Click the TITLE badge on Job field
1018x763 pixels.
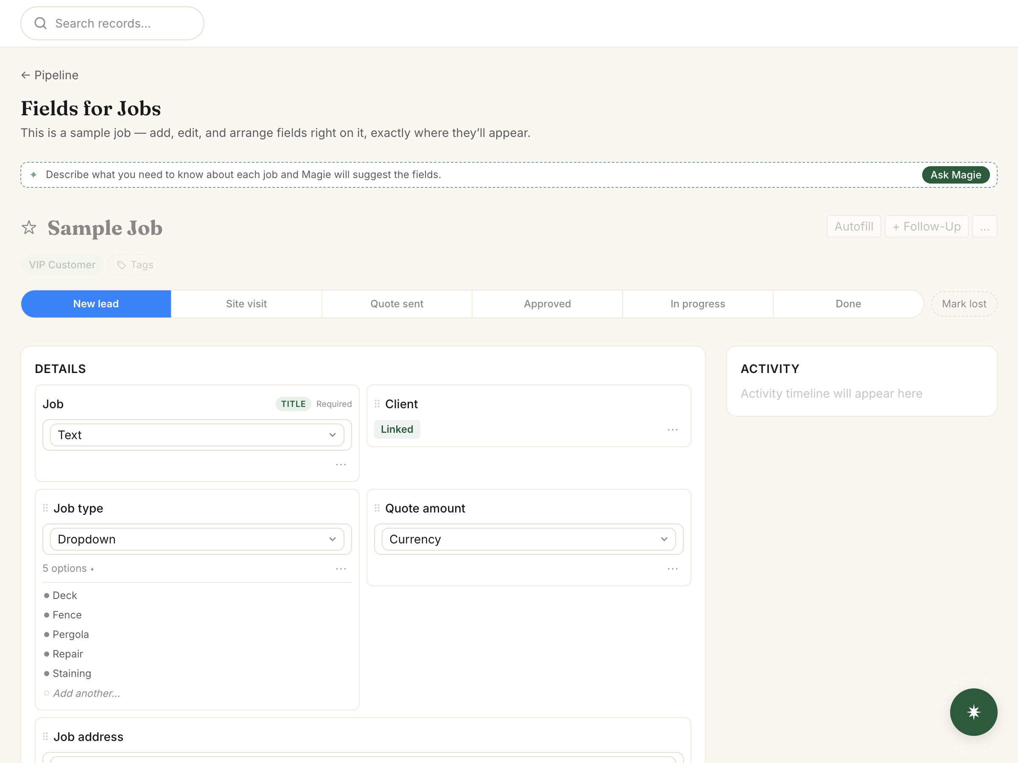click(x=293, y=404)
